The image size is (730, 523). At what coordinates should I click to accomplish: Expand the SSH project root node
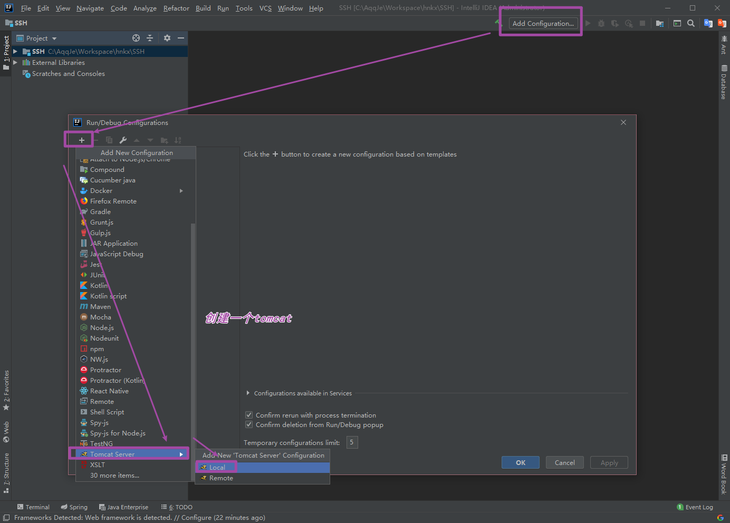click(x=15, y=51)
